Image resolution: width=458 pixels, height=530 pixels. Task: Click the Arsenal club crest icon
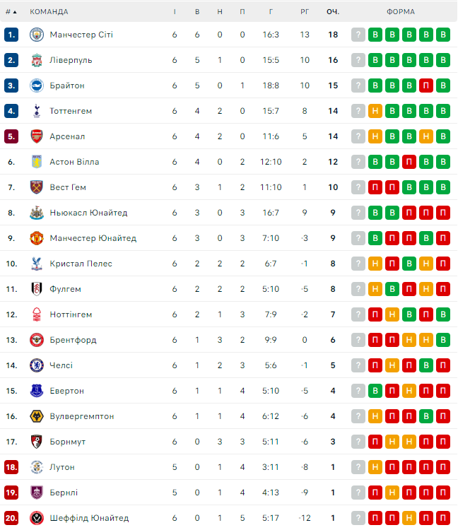point(37,136)
